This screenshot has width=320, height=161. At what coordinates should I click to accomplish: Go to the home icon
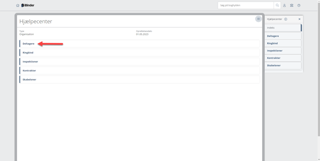[x=17, y=5]
